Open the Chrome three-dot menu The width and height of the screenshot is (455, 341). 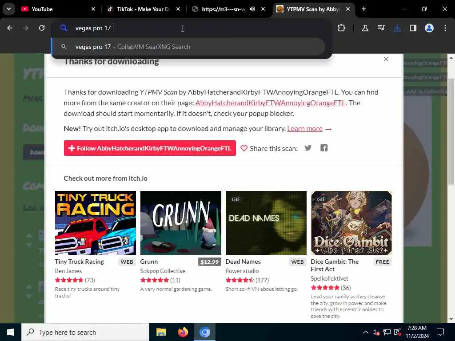tap(445, 28)
